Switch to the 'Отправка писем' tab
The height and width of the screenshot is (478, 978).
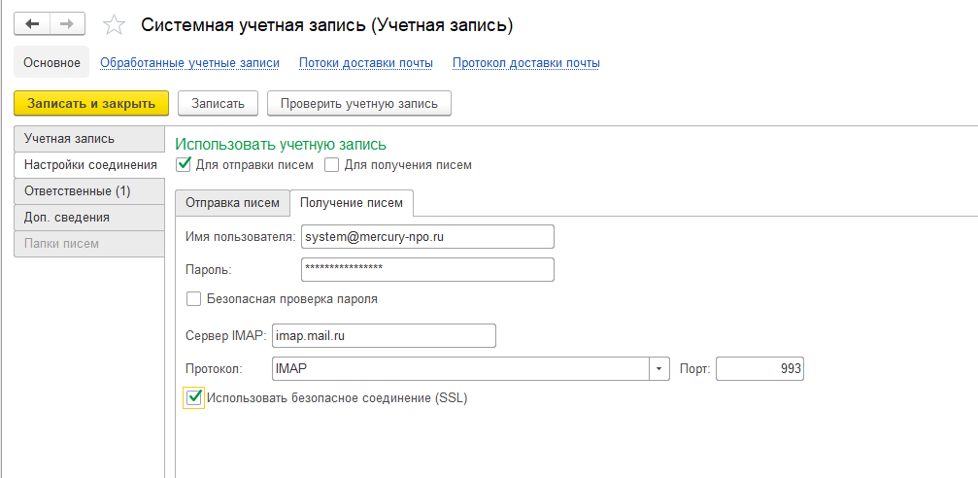pyautogui.click(x=232, y=202)
